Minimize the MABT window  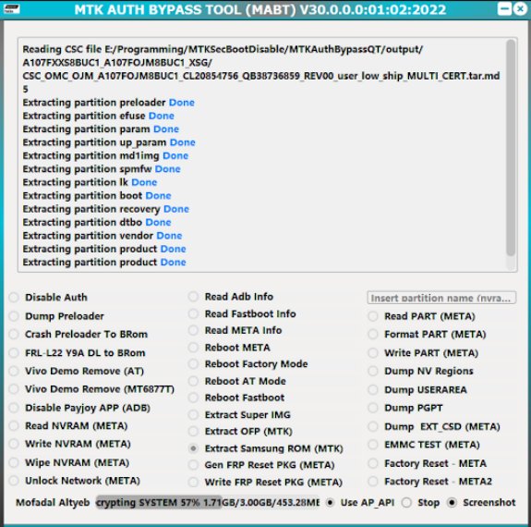tap(504, 9)
